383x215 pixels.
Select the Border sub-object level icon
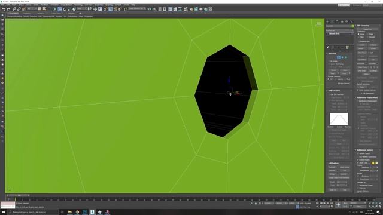(339, 57)
